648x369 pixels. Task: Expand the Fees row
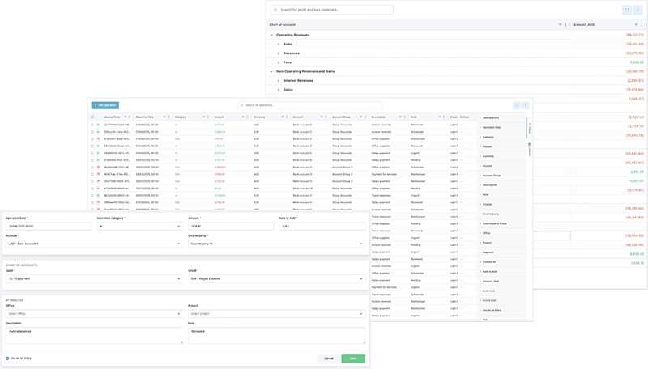[279, 62]
